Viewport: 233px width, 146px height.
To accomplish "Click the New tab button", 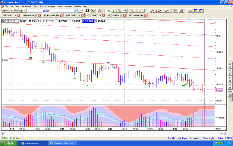I will tap(20, 11).
